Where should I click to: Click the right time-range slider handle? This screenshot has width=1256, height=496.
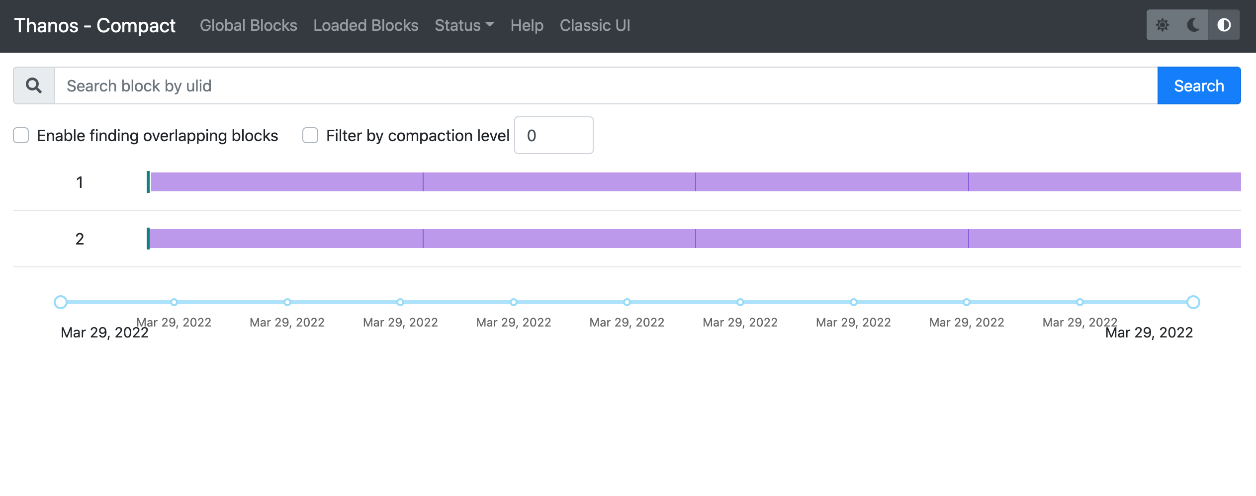pos(1193,302)
